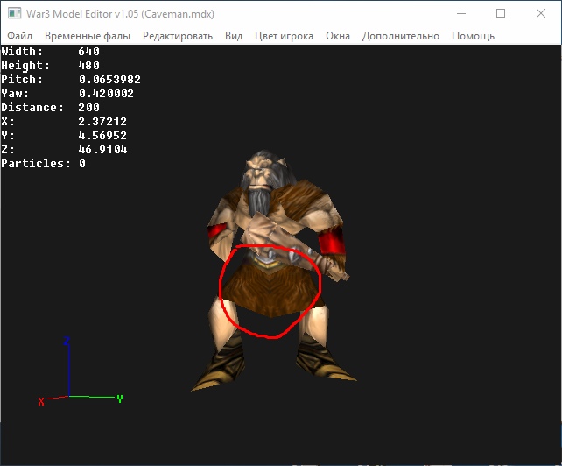Click the Pitch: 0.0653982 value

tap(109, 80)
